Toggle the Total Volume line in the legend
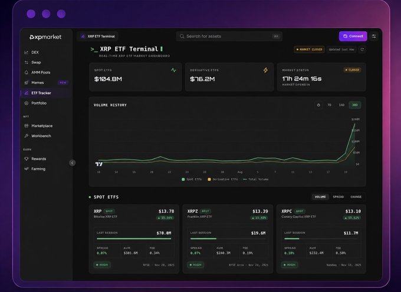401x292 pixels. [256, 180]
